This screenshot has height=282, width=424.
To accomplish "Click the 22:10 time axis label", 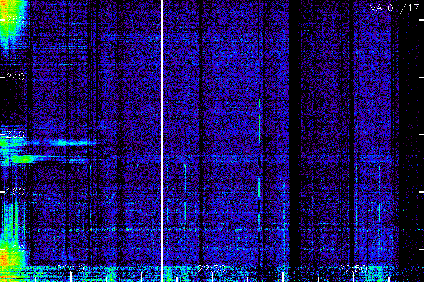I will (71, 268).
